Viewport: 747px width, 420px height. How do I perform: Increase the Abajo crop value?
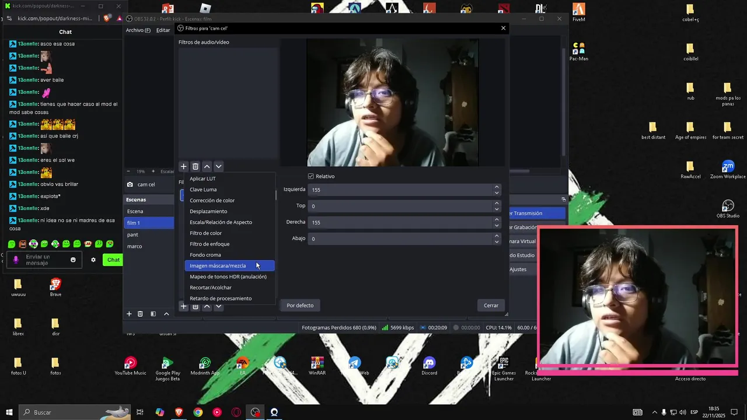click(x=497, y=236)
